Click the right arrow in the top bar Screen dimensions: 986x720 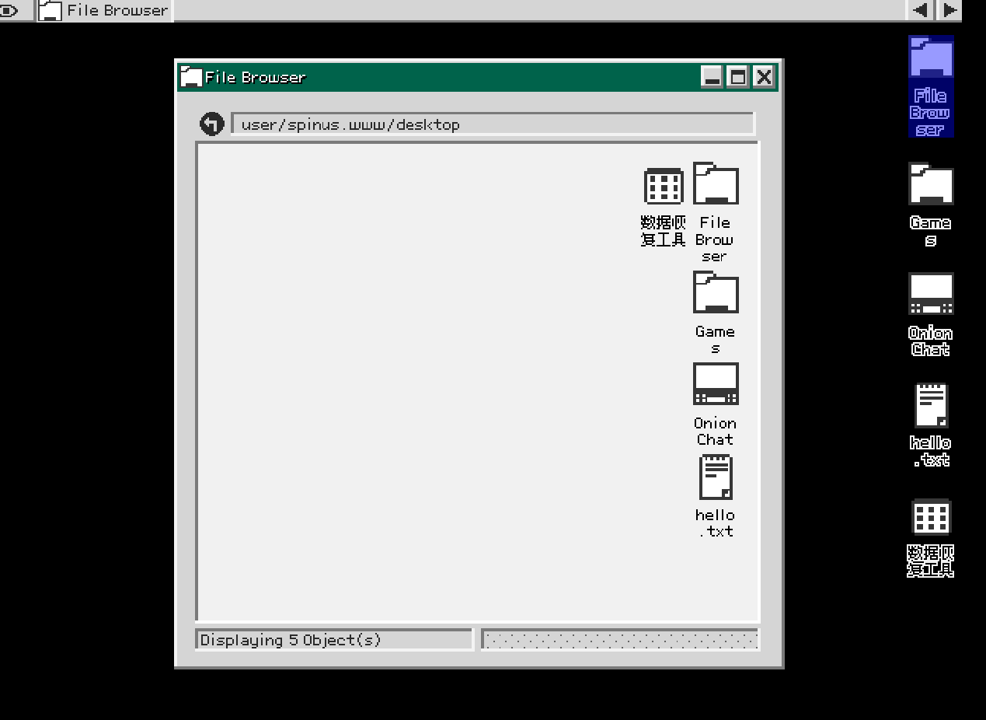coord(949,10)
